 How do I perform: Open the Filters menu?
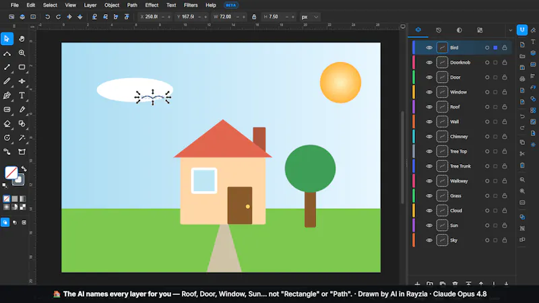pos(191,5)
